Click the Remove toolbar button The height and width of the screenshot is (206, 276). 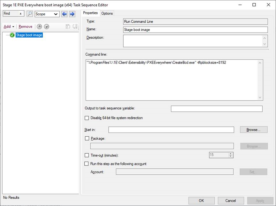(x=25, y=27)
